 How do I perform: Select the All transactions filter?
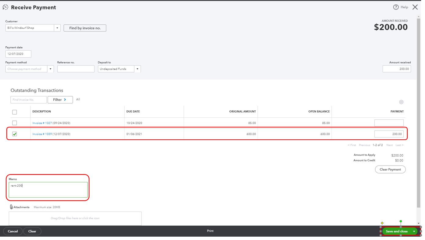78,99
